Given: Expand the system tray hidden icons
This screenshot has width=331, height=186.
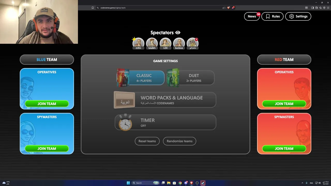Looking at the screenshot, I should click(x=302, y=183).
